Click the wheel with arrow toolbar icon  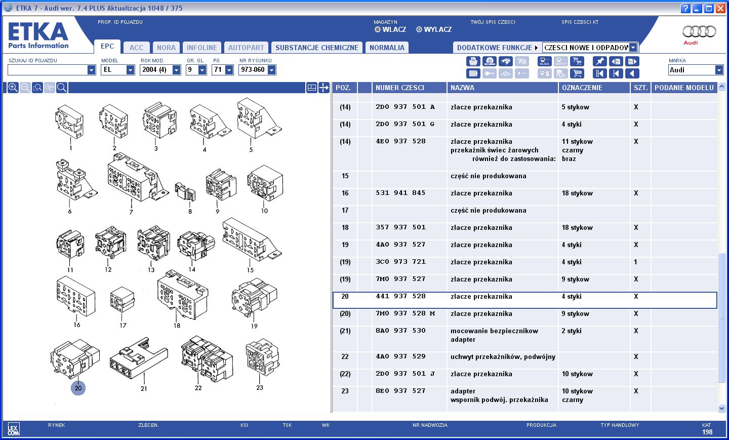point(490,61)
